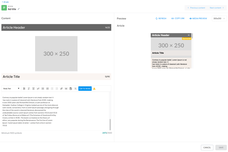The image size is (228, 152).
Task: Open the Body Text style dropdown
Action: [11, 89]
